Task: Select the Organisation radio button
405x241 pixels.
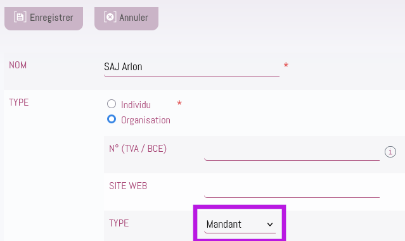Action: [112, 119]
